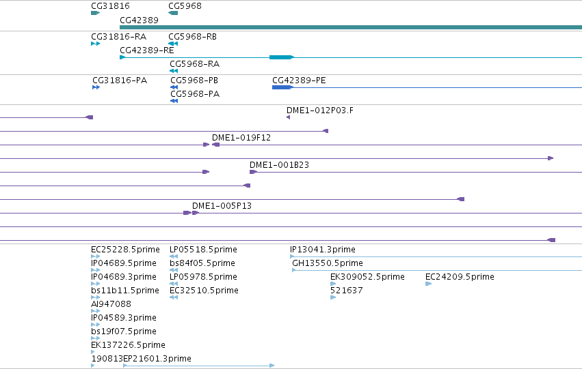This screenshot has width=582, height=369.
Task: Select the CG31816-PA protein arrow glyph
Action: click(x=96, y=87)
